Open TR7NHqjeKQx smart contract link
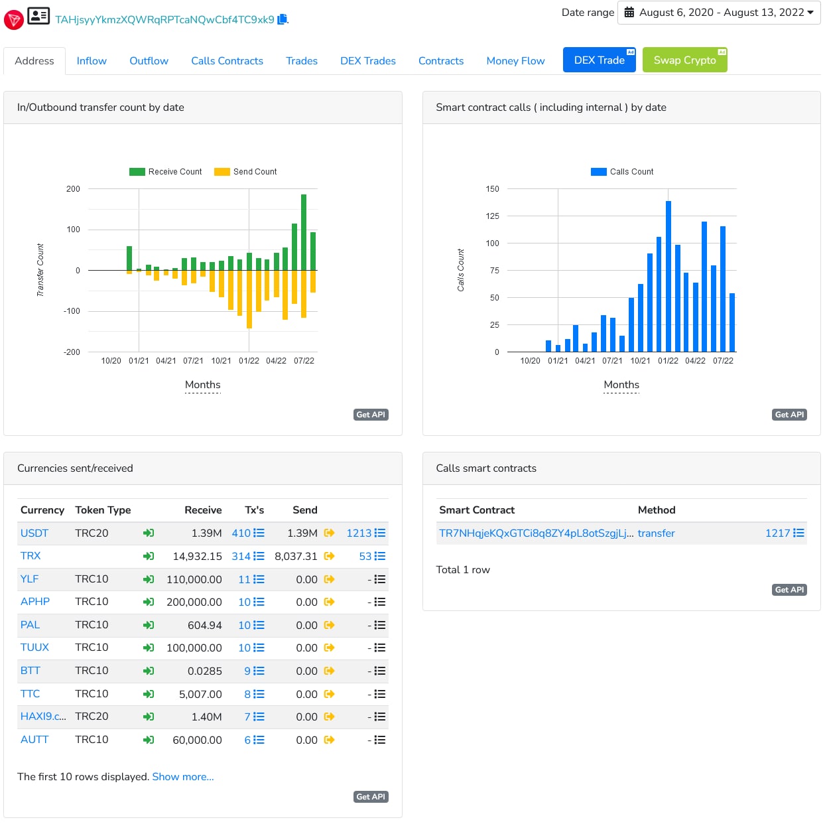 [x=536, y=533]
